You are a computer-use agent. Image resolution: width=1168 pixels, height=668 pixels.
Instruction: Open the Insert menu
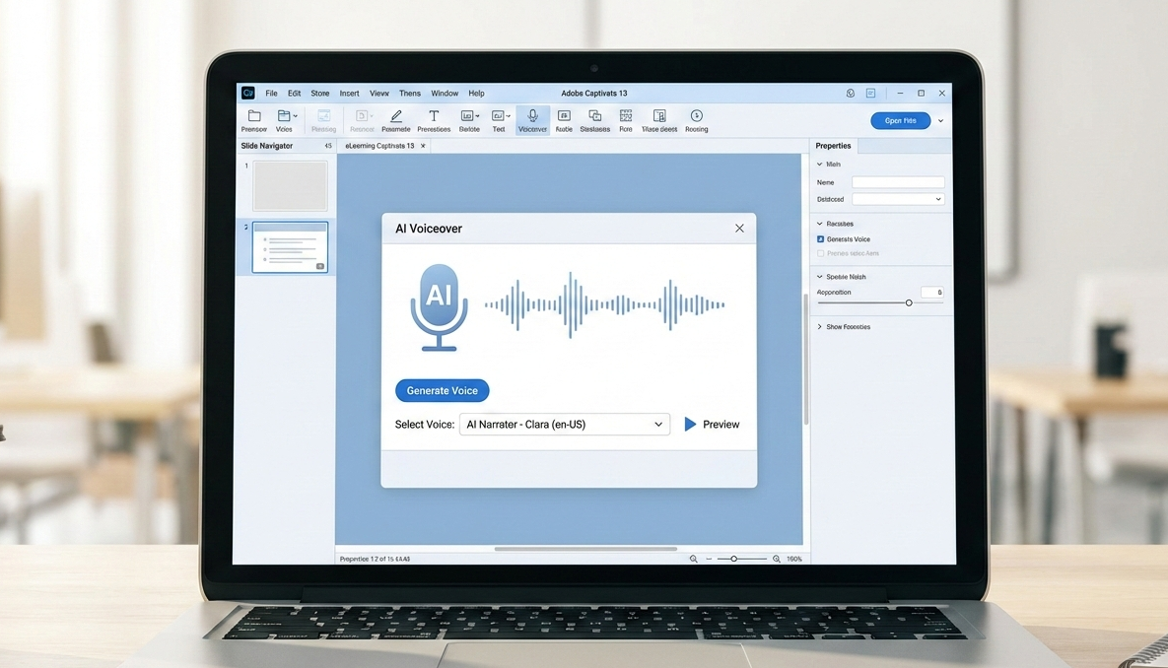[349, 93]
